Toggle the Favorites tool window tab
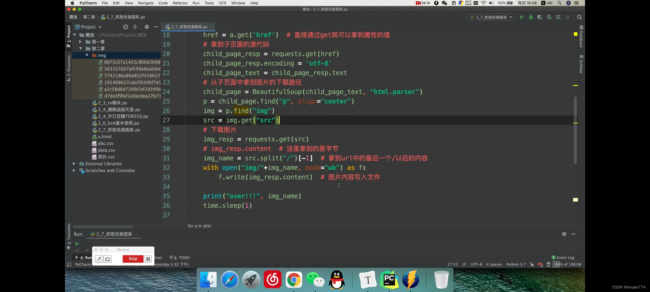650x292 pixels. click(x=69, y=236)
